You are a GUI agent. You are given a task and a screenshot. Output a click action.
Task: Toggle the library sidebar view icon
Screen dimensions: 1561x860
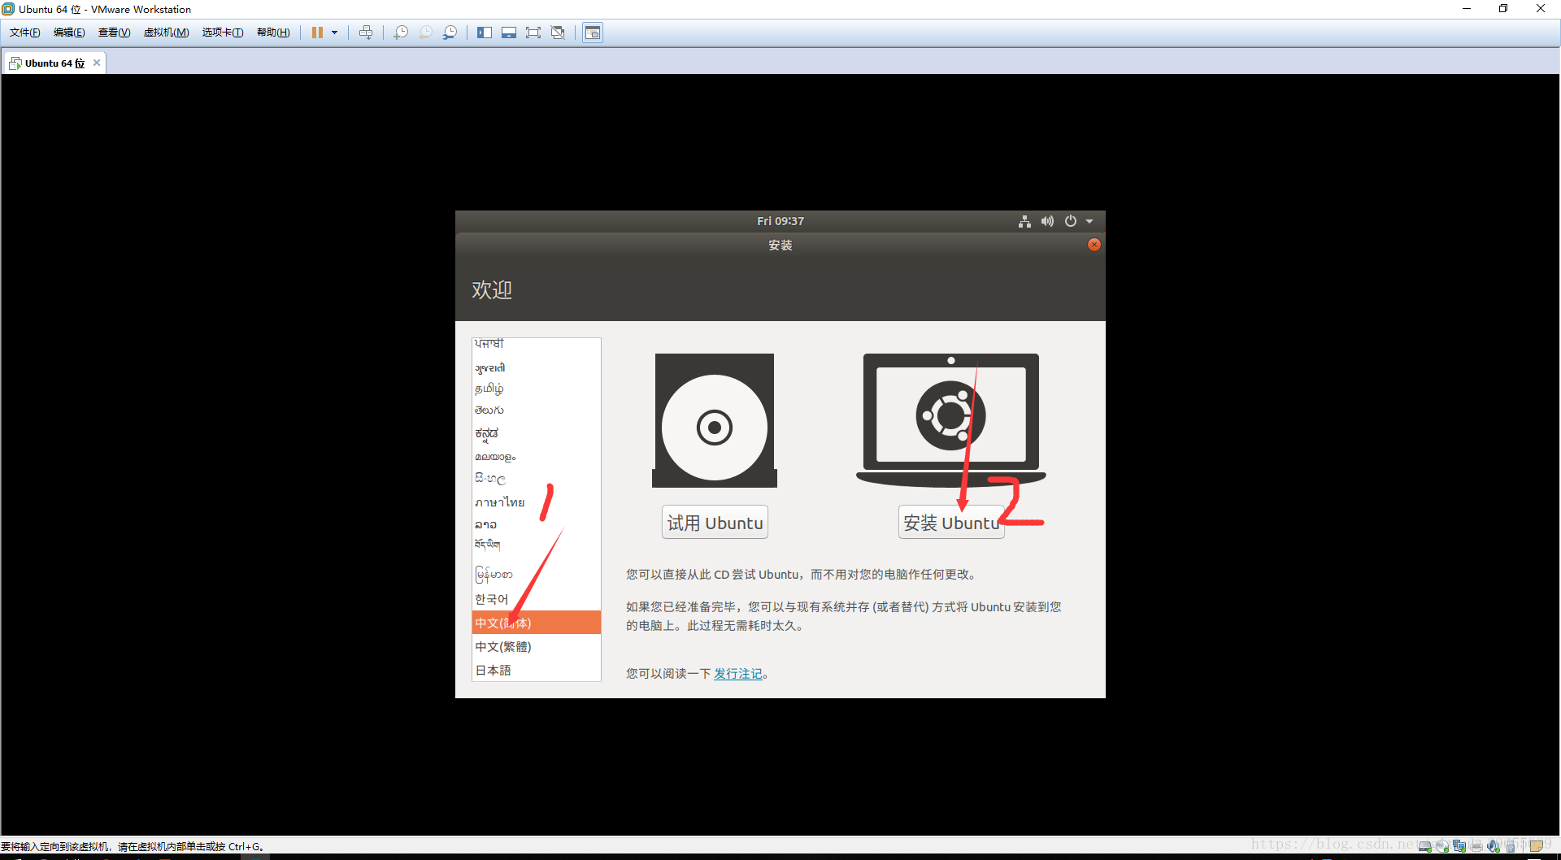point(485,33)
